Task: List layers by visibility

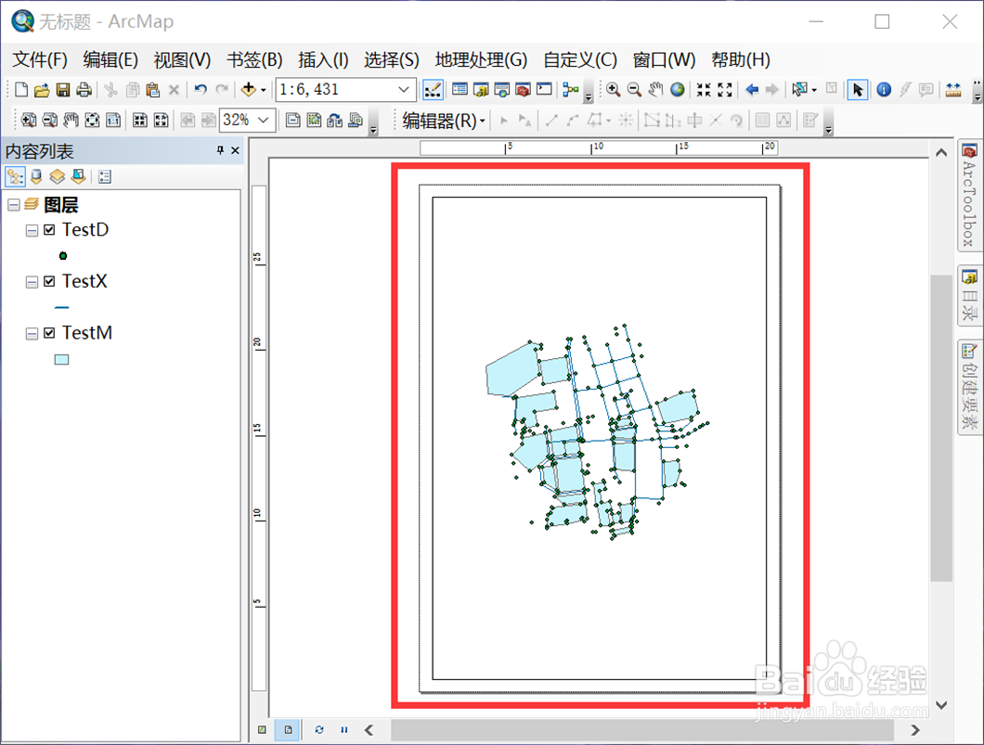Action: click(x=58, y=177)
